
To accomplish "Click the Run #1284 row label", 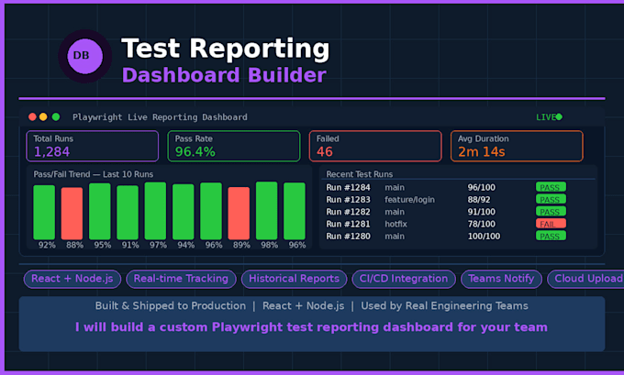I will 348,187.
